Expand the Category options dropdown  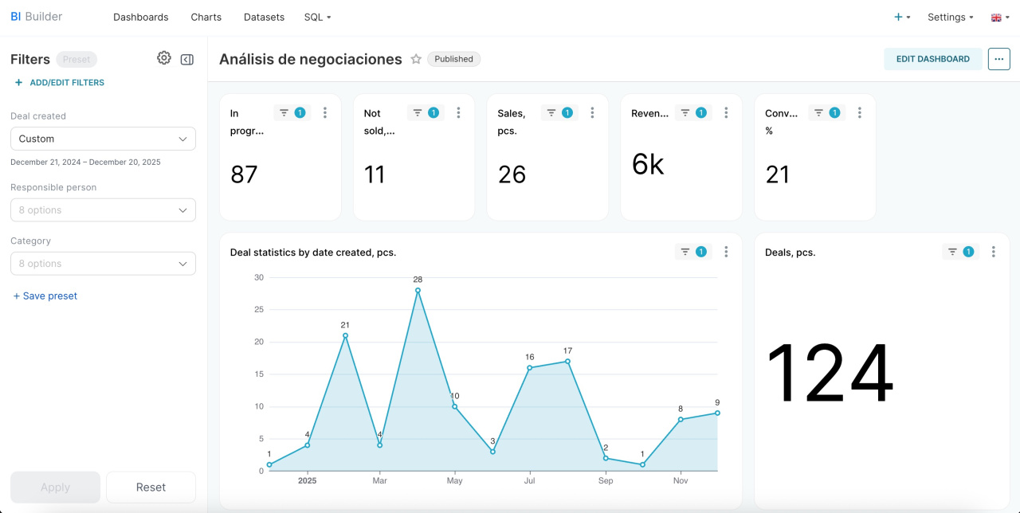[x=103, y=264]
